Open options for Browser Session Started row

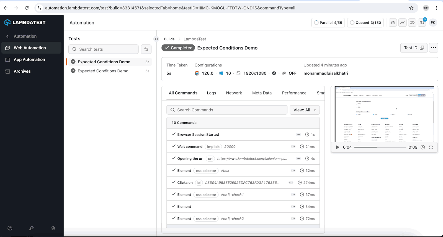[x=298, y=135]
